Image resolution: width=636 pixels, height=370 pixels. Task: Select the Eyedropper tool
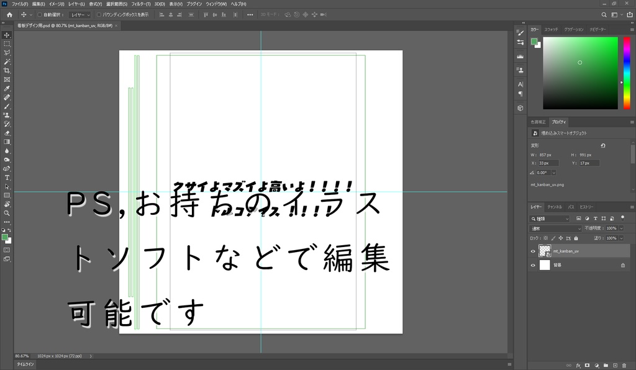click(x=7, y=88)
